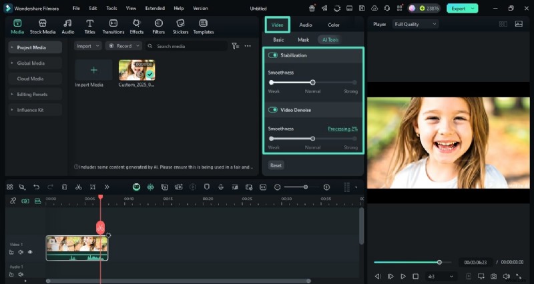Open the image view icon in player header
This screenshot has width=534, height=284.
(519, 24)
